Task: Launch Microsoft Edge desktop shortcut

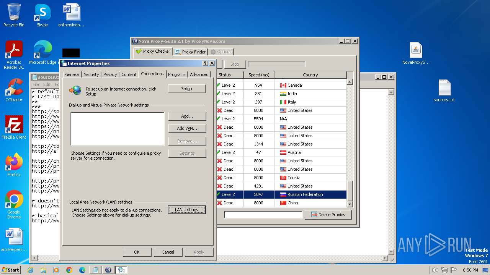Action: click(42, 53)
